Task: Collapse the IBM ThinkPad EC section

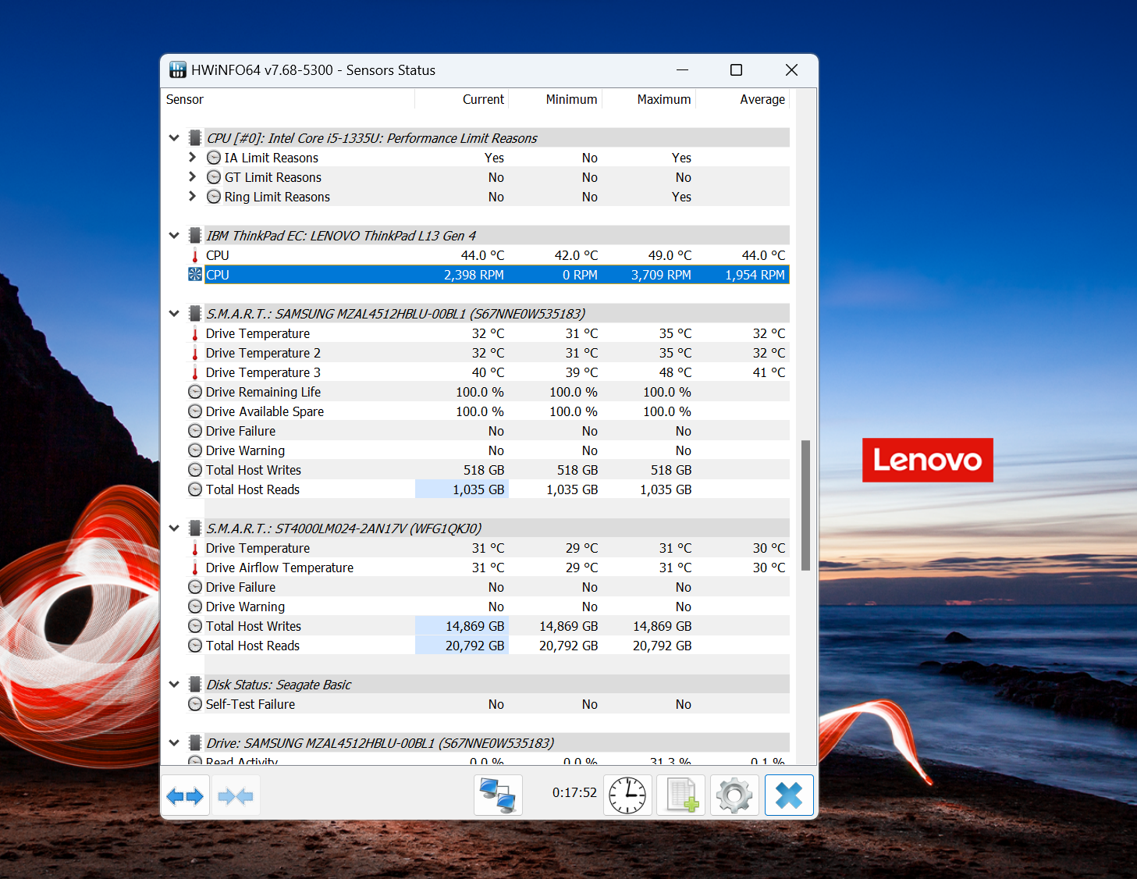Action: click(173, 235)
